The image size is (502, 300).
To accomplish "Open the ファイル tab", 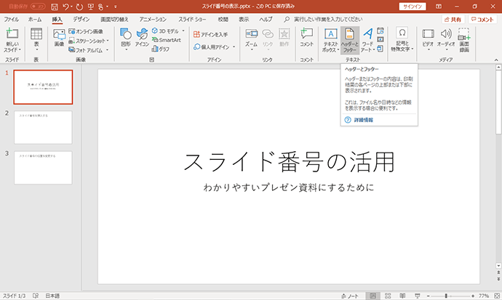I will [11, 20].
